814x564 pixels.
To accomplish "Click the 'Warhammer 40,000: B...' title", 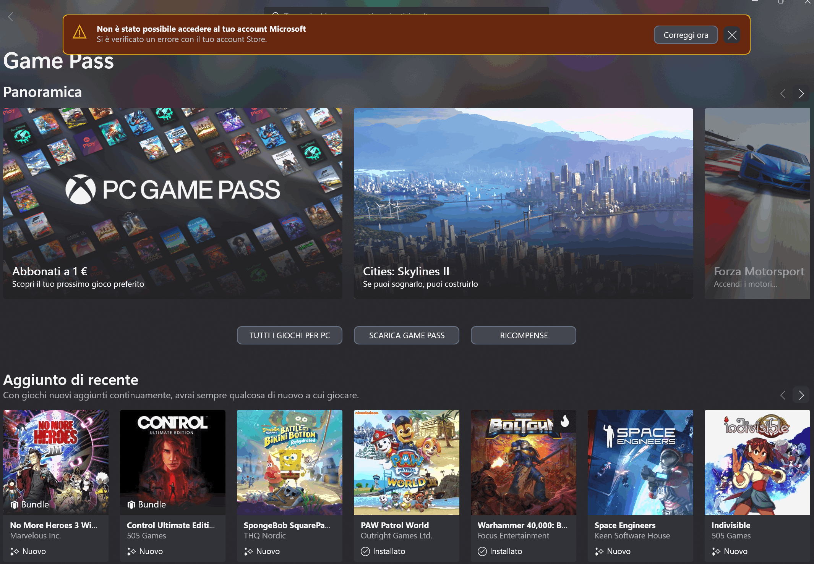I will (522, 525).
